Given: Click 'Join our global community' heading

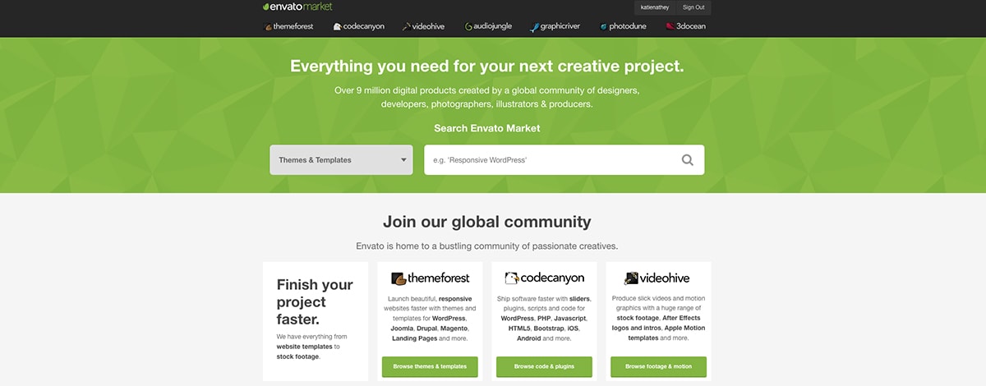Looking at the screenshot, I should (x=486, y=222).
